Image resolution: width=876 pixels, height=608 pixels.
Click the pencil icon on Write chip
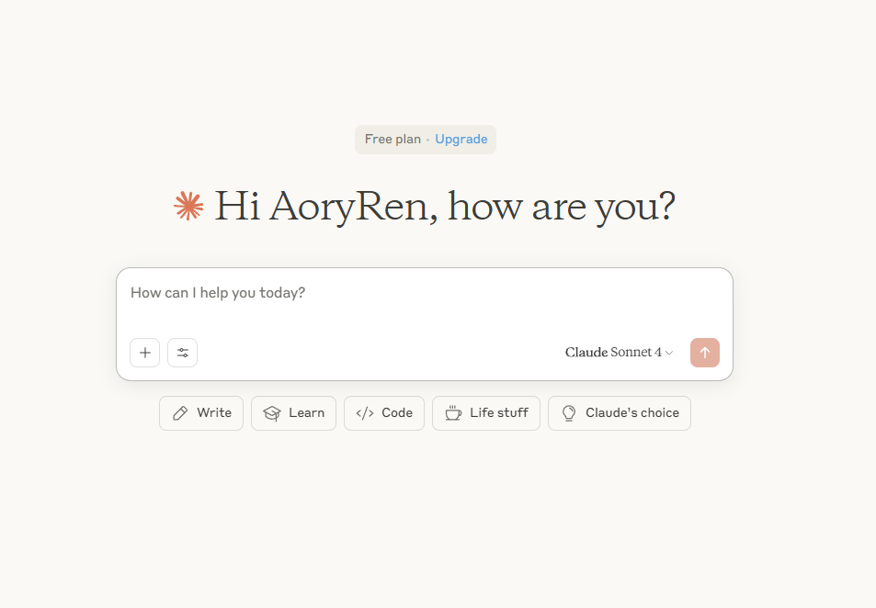tap(180, 413)
